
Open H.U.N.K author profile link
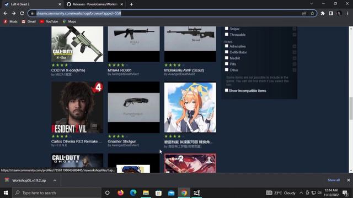point(61,145)
